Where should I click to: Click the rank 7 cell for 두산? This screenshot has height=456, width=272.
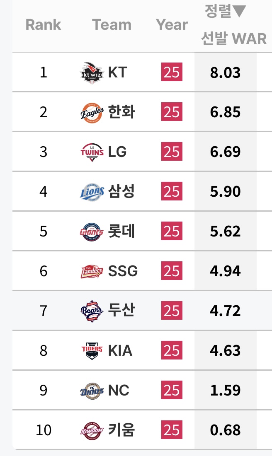pos(44,311)
